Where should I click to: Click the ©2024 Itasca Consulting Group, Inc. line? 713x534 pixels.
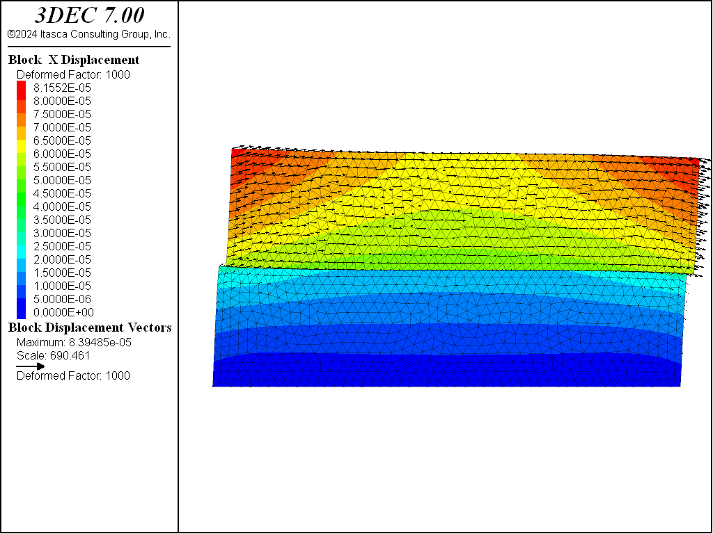tap(88, 34)
